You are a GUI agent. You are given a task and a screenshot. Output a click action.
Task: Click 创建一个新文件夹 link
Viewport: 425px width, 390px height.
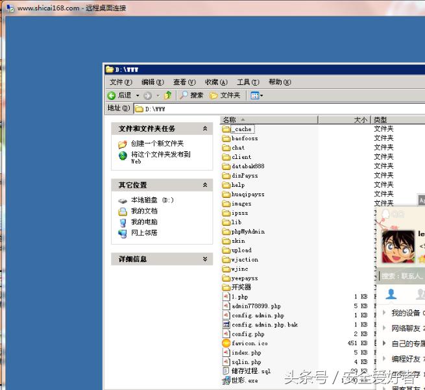coord(157,143)
